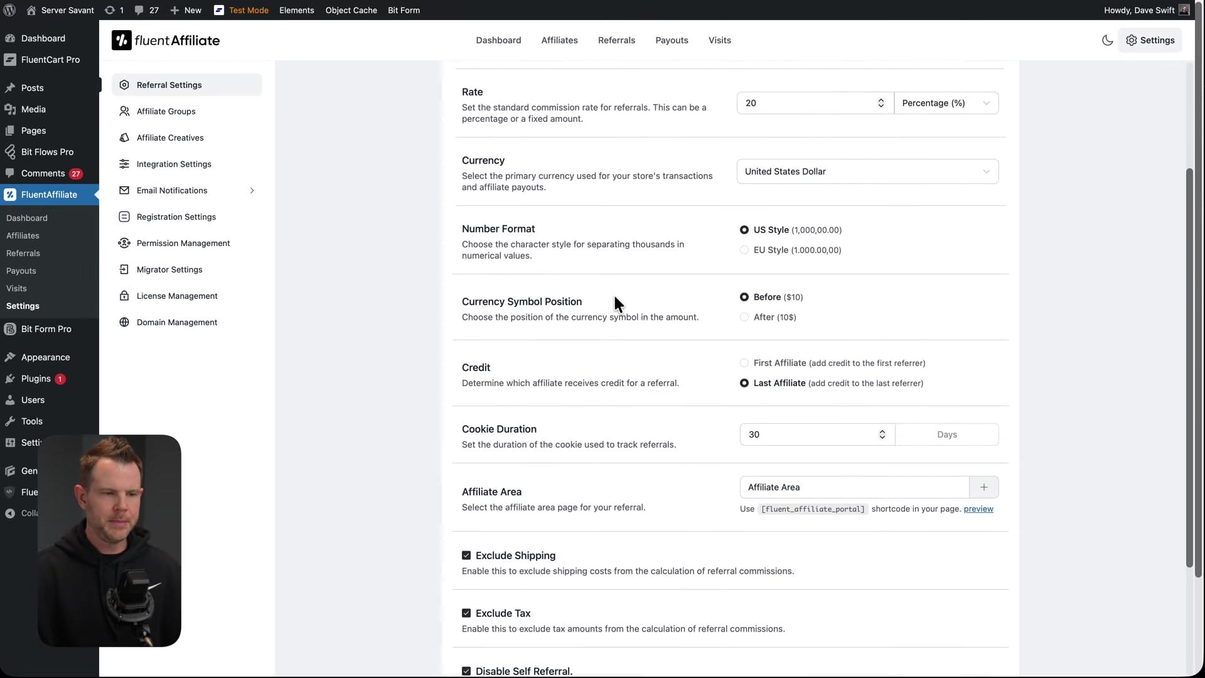This screenshot has height=678, width=1205.
Task: Click the Integration Settings sliders icon
Action: 124,164
